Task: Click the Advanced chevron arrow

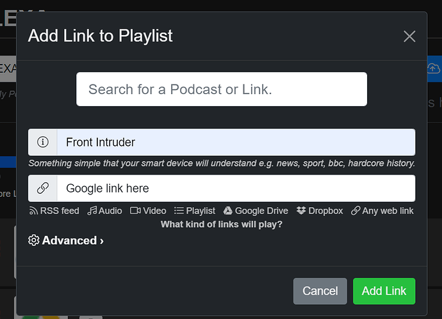Action: pos(102,241)
